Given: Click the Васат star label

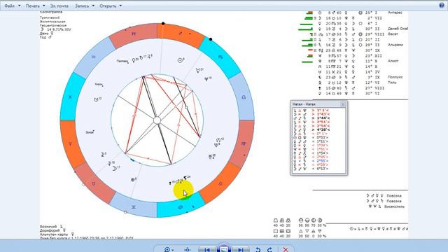Looking at the screenshot, I should pos(393,34).
